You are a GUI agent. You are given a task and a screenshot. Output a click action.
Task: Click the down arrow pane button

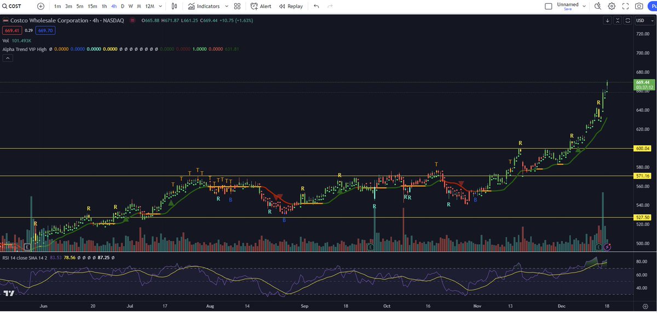(x=608, y=20)
